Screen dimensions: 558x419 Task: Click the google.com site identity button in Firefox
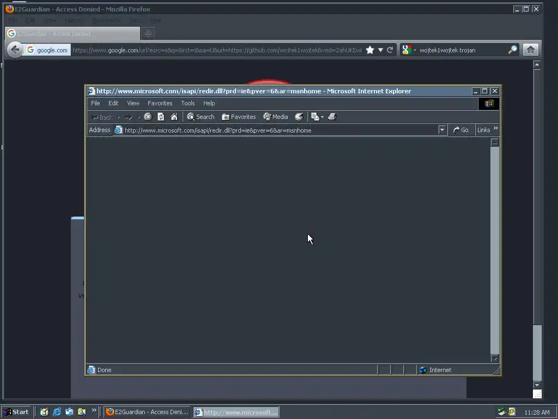(x=47, y=50)
